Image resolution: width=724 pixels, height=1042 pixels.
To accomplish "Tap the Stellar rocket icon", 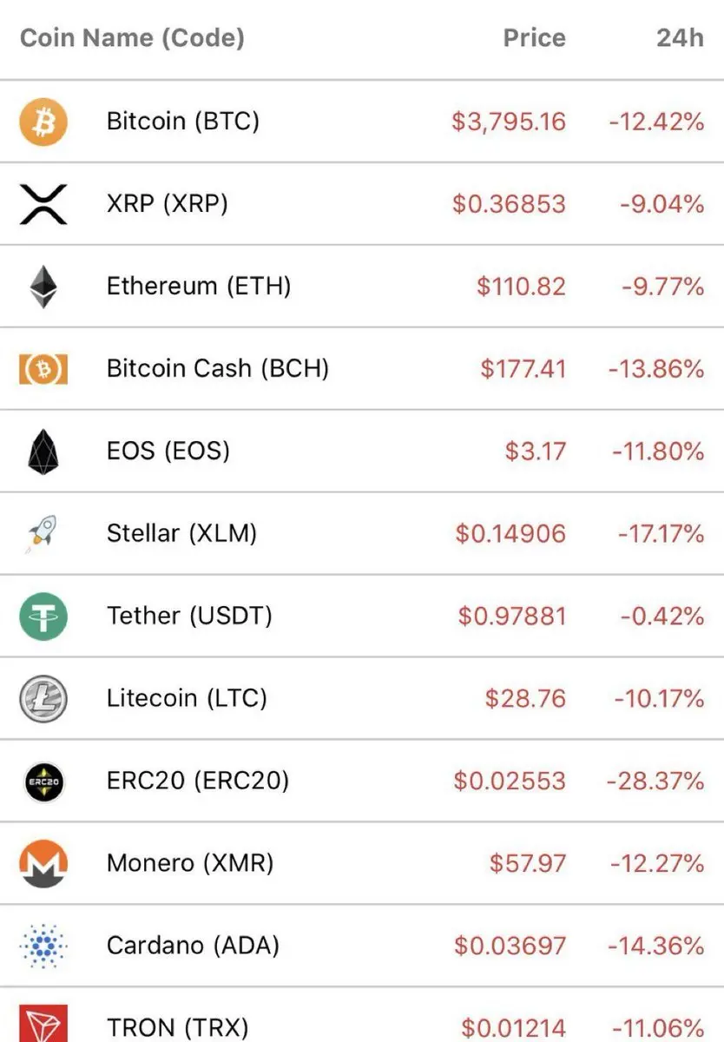I will (x=43, y=533).
